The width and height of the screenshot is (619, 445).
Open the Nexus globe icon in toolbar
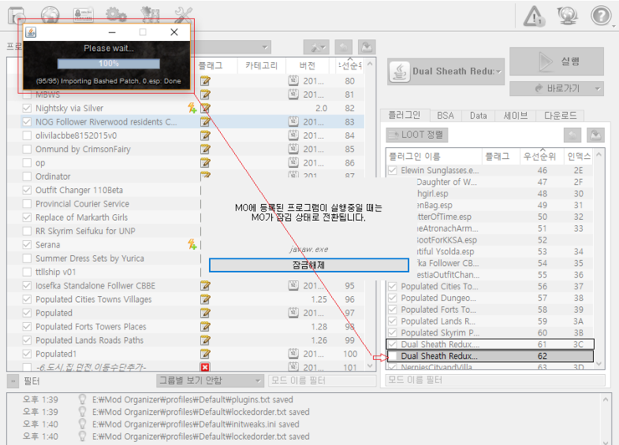pos(50,15)
